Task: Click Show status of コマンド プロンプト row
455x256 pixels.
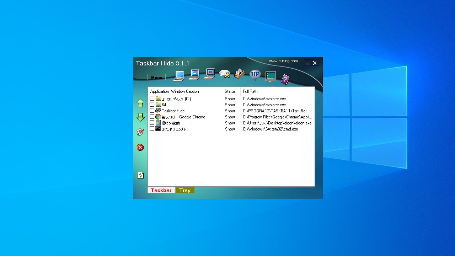Action: (230, 129)
